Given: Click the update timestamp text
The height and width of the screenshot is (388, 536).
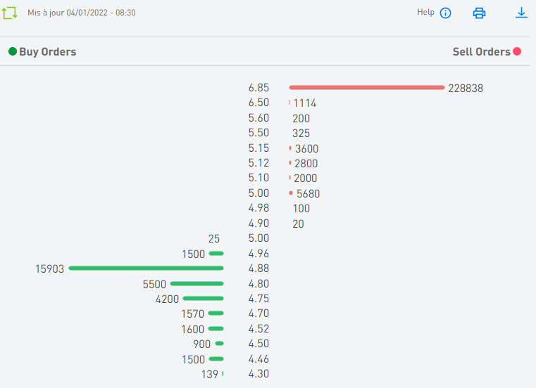Looking at the screenshot, I should (82, 13).
